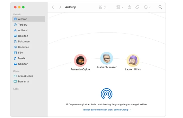Click the AirDrop window title
Screen dimensions: 183x118
pos(70,7)
